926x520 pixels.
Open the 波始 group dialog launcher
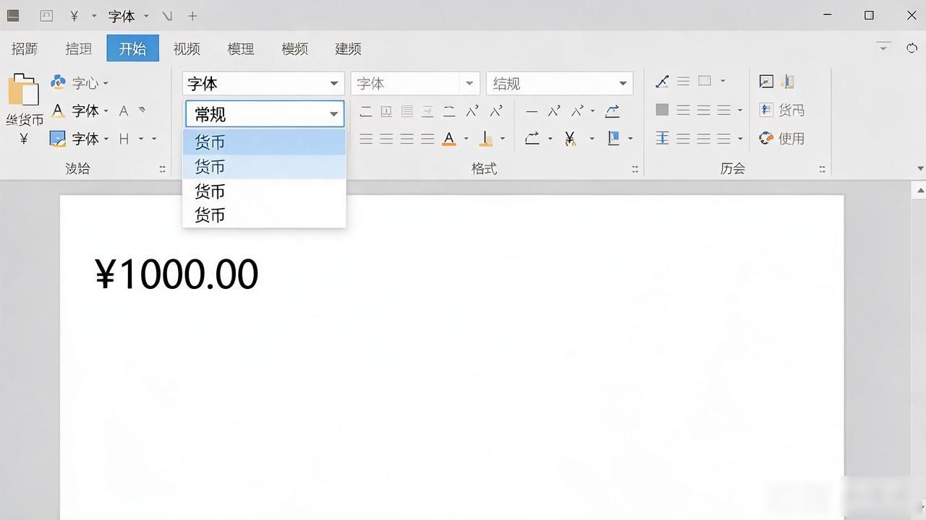click(162, 169)
